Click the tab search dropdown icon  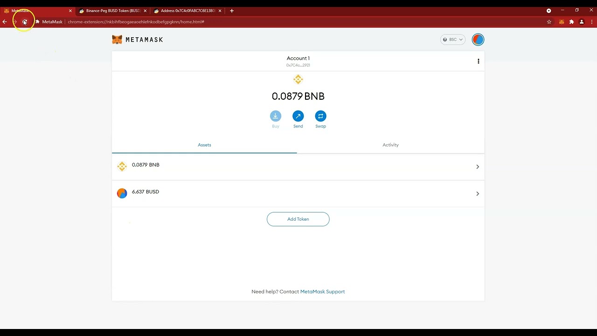coord(548,11)
